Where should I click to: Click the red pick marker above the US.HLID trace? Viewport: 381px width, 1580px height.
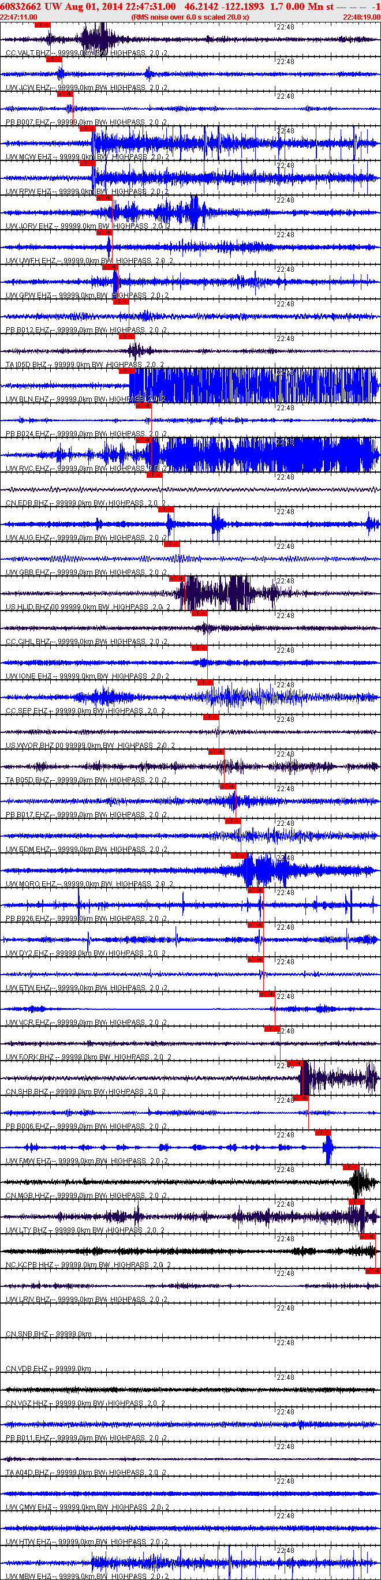pos(177,579)
